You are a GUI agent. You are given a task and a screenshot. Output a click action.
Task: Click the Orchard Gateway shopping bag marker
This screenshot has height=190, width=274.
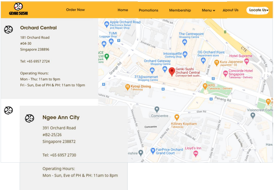tap(165, 69)
